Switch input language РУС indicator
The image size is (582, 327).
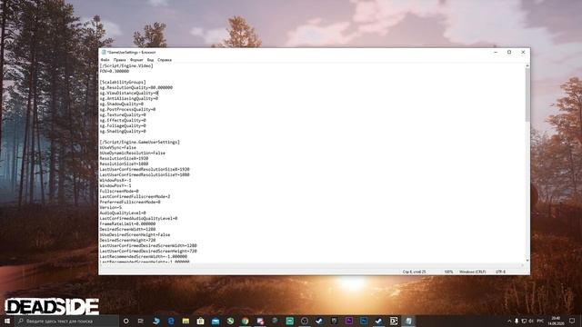(540, 321)
